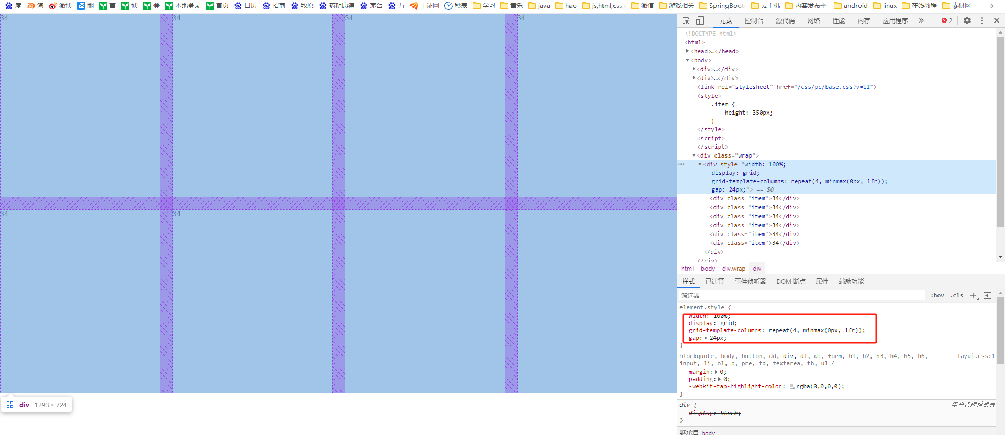Open the 上证网 bookmark

pos(425,6)
